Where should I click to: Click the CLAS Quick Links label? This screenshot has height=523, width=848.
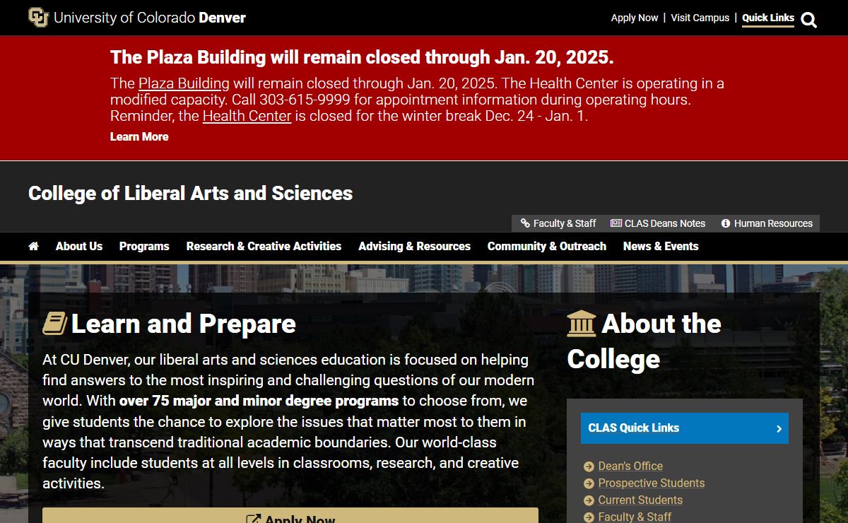click(633, 428)
